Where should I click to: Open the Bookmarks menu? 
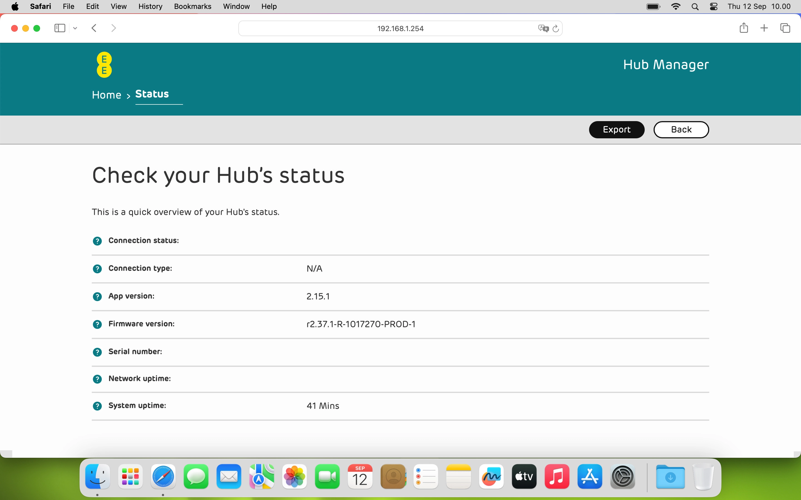tap(192, 6)
